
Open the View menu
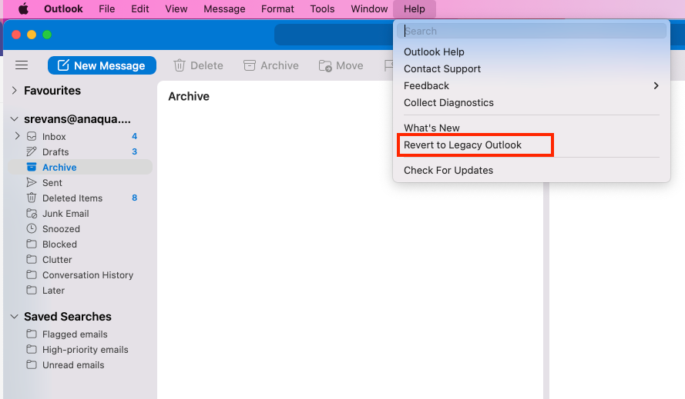[176, 8]
